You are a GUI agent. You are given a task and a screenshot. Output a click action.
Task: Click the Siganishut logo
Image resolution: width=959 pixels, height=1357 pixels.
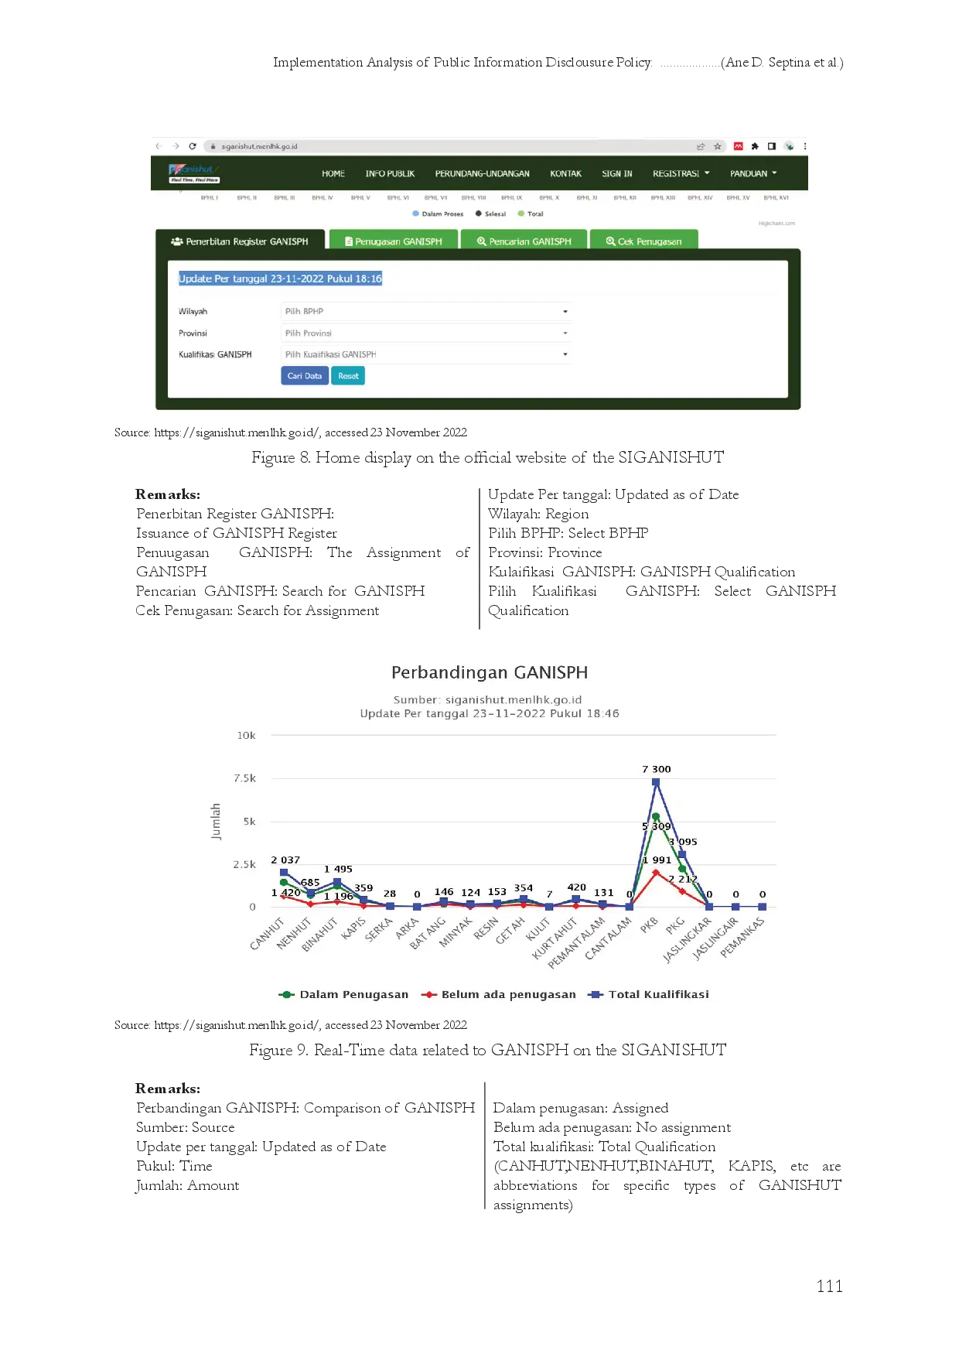[194, 173]
